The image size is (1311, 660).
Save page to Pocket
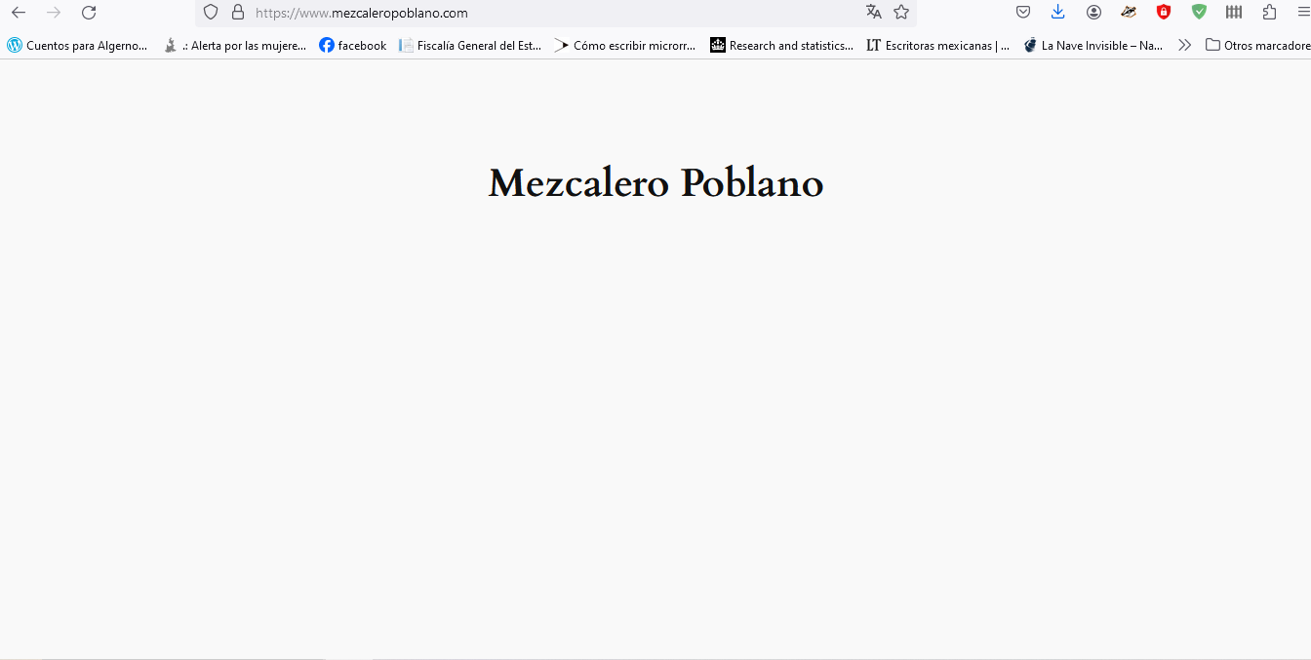pos(1023,13)
